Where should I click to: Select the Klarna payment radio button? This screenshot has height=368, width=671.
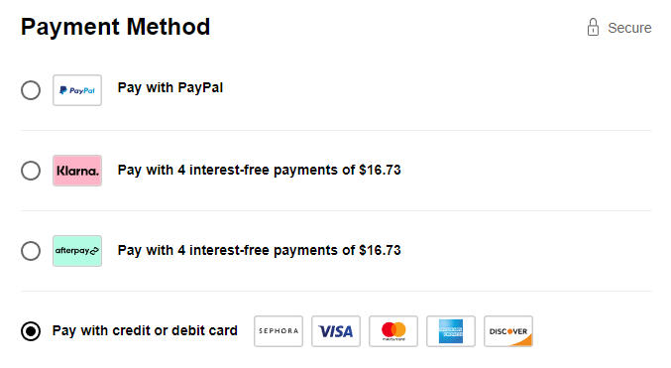tap(31, 171)
